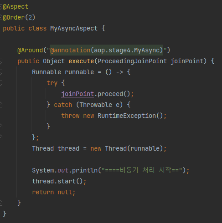The height and width of the screenshot is (223, 222).
Task: Click the number 2 in @Order
Action: pos(30,18)
